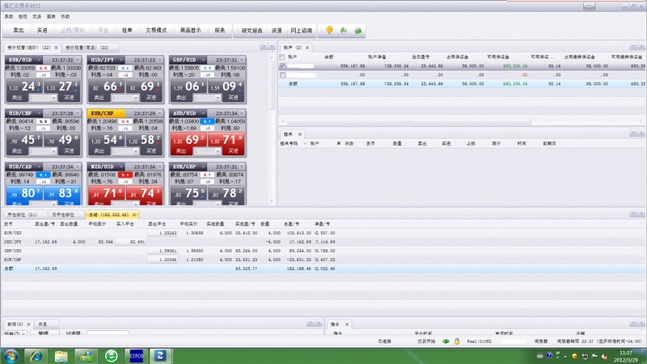
Task: Click the red AUD/USD sell price tile
Action: [188, 140]
